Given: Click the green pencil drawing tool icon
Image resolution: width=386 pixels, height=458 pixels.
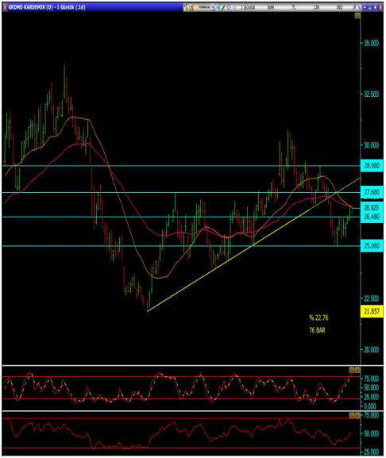Looking at the screenshot, I should coord(222,7).
